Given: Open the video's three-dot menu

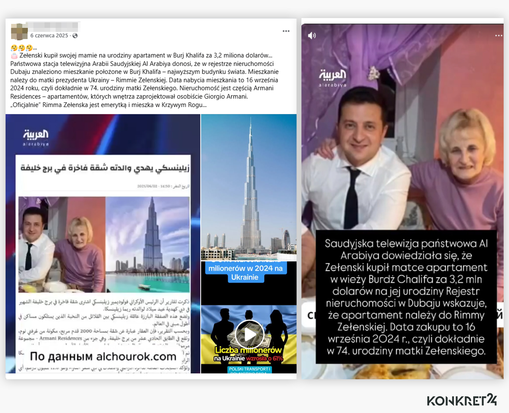Looking at the screenshot, I should [499, 35].
